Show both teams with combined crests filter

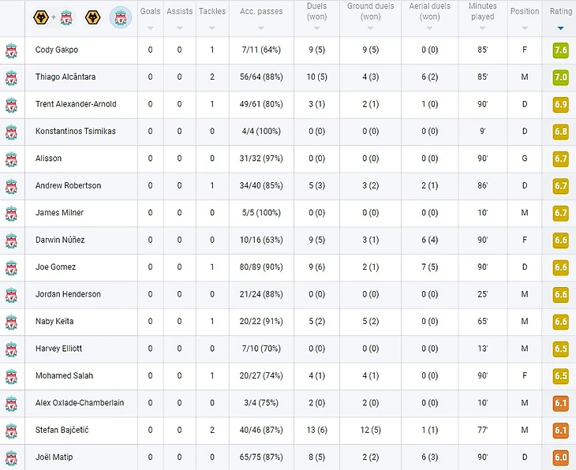point(52,17)
